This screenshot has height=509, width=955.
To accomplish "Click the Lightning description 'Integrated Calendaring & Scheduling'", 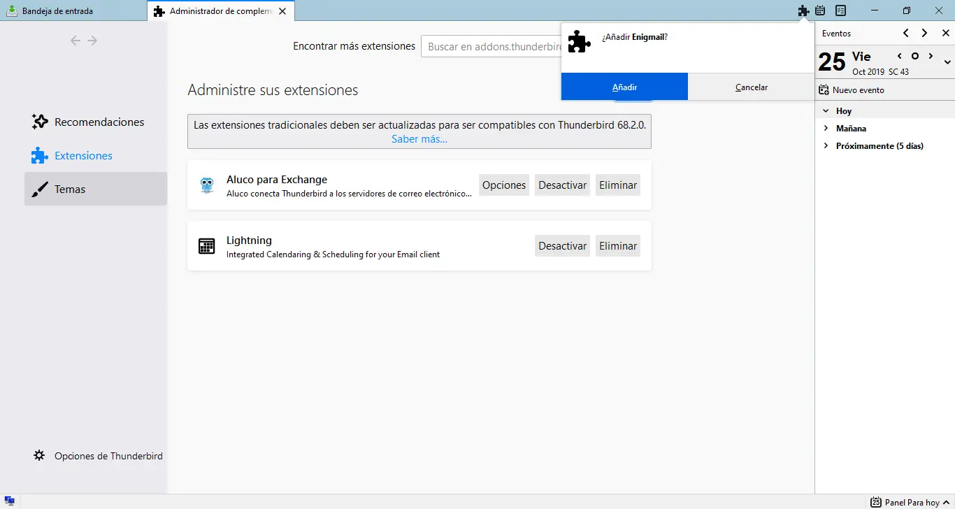I will [333, 254].
